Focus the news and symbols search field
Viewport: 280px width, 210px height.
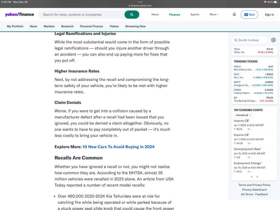pos(81,15)
